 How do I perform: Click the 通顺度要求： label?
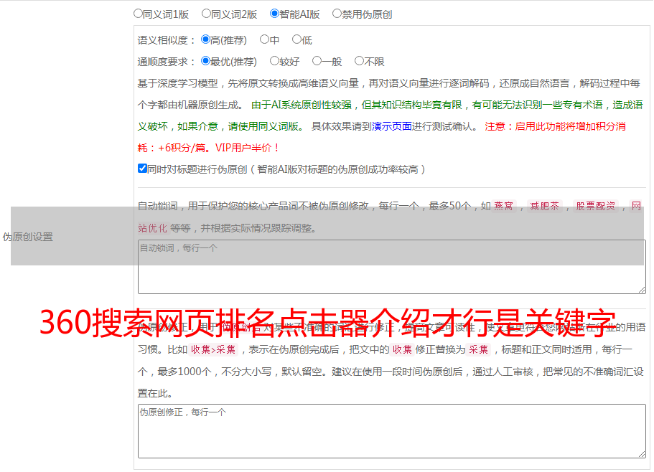click(x=167, y=62)
